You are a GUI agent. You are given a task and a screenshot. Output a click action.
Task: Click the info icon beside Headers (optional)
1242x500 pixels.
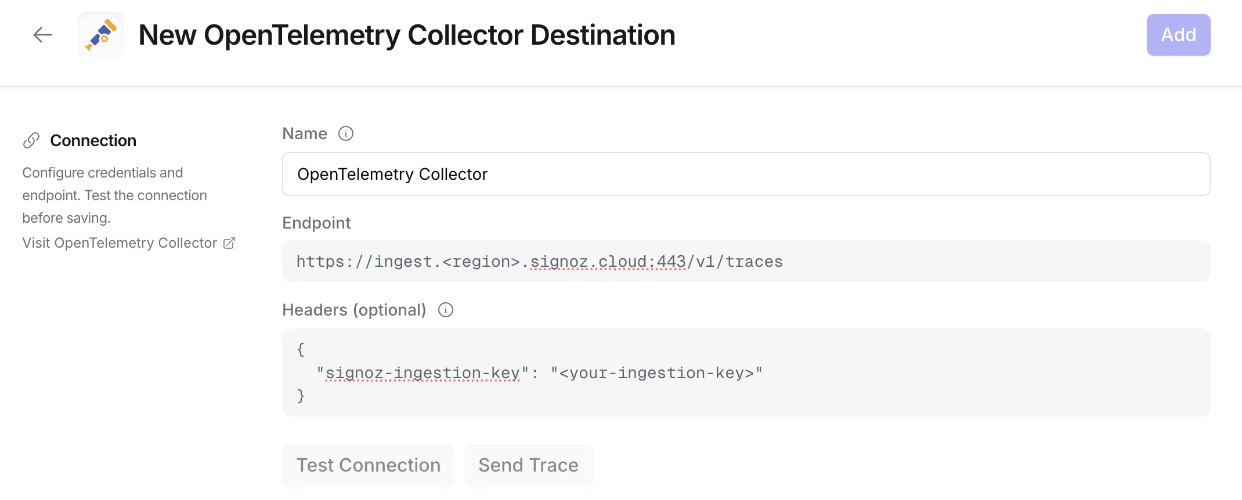tap(446, 310)
